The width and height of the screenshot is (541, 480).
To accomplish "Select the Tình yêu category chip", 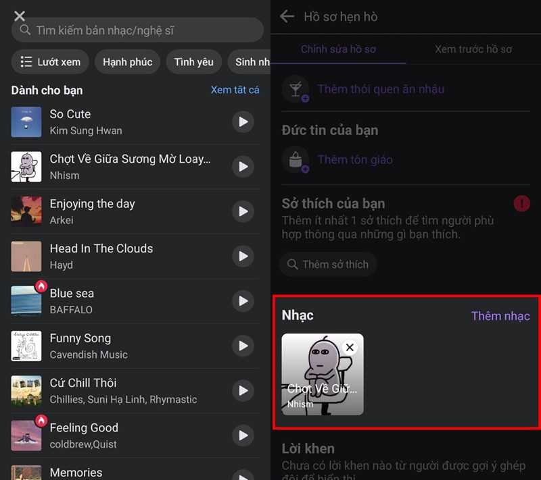I will click(x=193, y=62).
